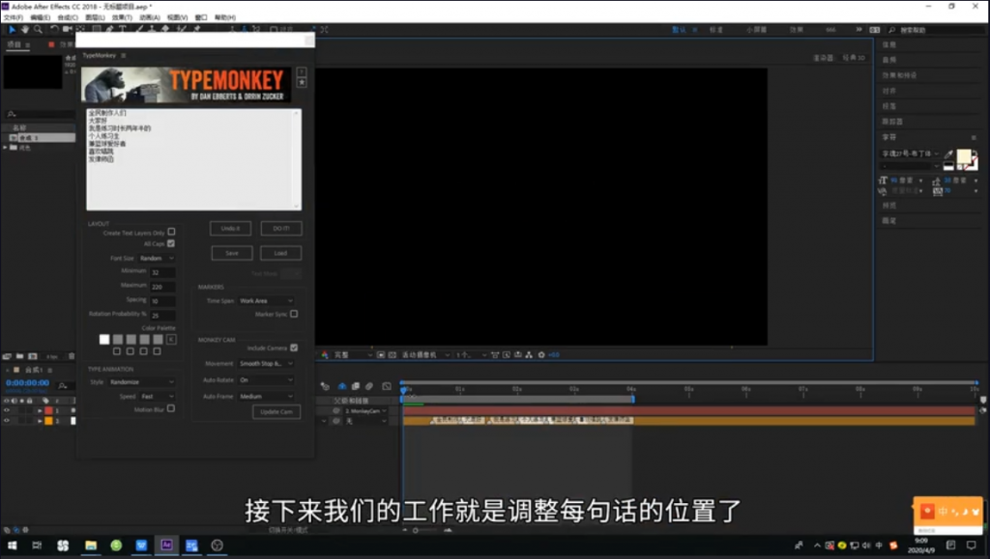Select the Eraser tool in toolbar
The width and height of the screenshot is (990, 559).
[x=165, y=29]
